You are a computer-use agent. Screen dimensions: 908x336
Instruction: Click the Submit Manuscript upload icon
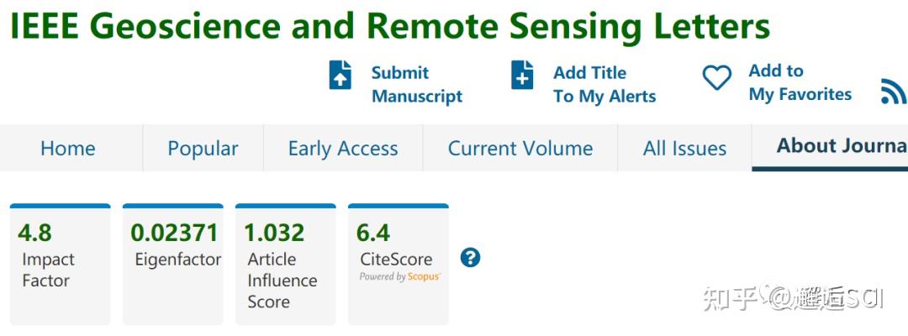tap(340, 75)
